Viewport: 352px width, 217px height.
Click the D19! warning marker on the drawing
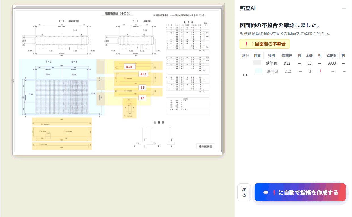pyautogui.click(x=129, y=67)
